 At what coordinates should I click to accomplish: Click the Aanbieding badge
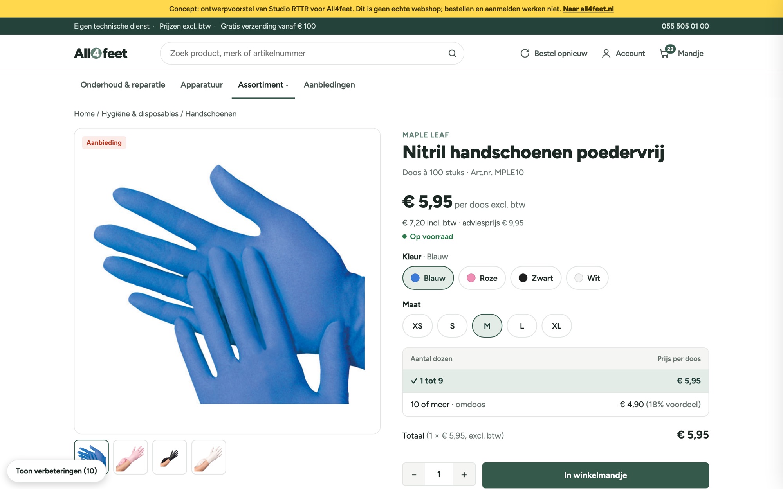point(104,142)
